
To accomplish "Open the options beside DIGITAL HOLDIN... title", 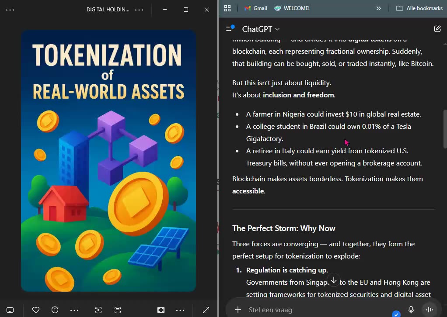I will pos(139,10).
